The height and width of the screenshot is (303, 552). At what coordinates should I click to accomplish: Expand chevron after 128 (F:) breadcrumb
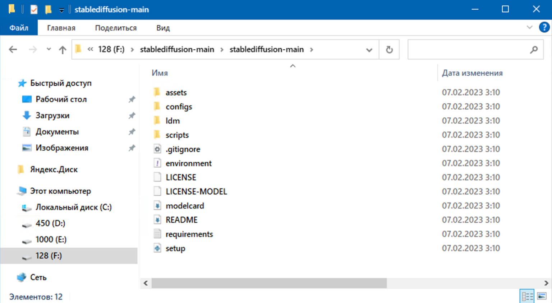point(132,50)
